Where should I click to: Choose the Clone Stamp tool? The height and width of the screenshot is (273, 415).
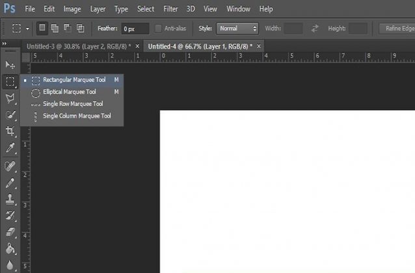pyautogui.click(x=10, y=200)
